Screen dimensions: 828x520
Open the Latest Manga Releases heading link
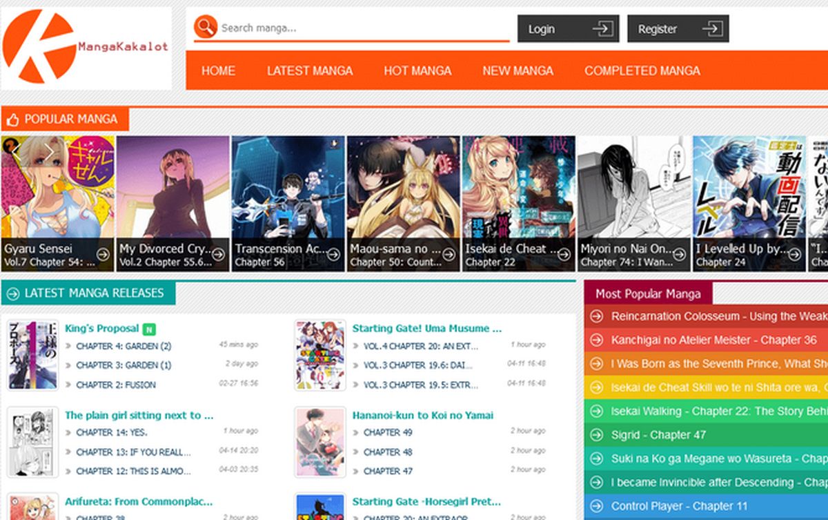pos(94,293)
